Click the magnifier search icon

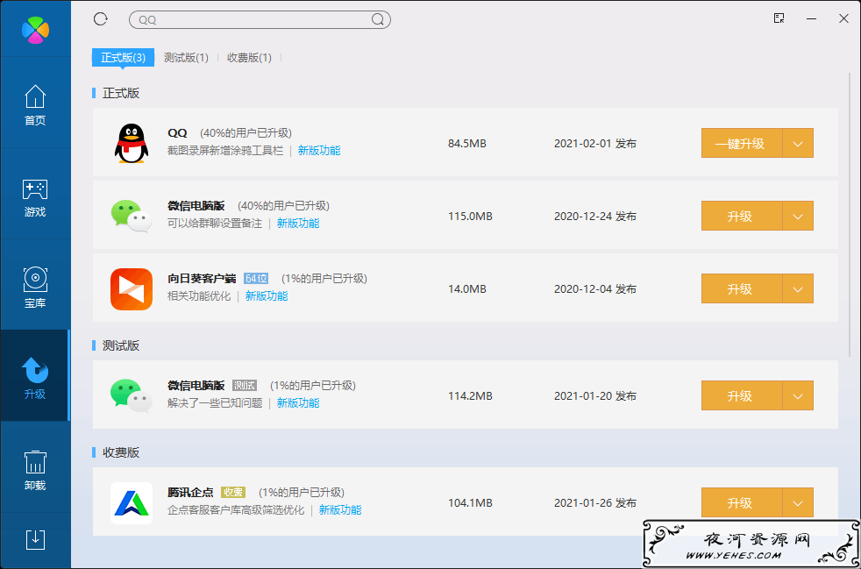point(377,20)
